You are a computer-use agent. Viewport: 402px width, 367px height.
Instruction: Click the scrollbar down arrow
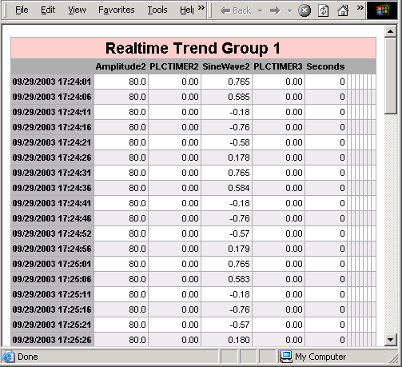tap(391, 340)
